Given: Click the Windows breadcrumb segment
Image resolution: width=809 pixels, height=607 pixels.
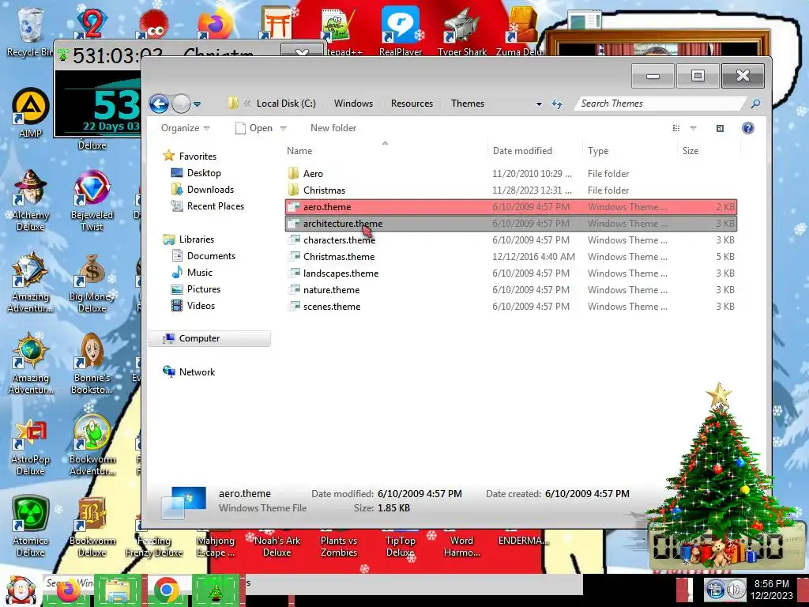Looking at the screenshot, I should coord(353,104).
